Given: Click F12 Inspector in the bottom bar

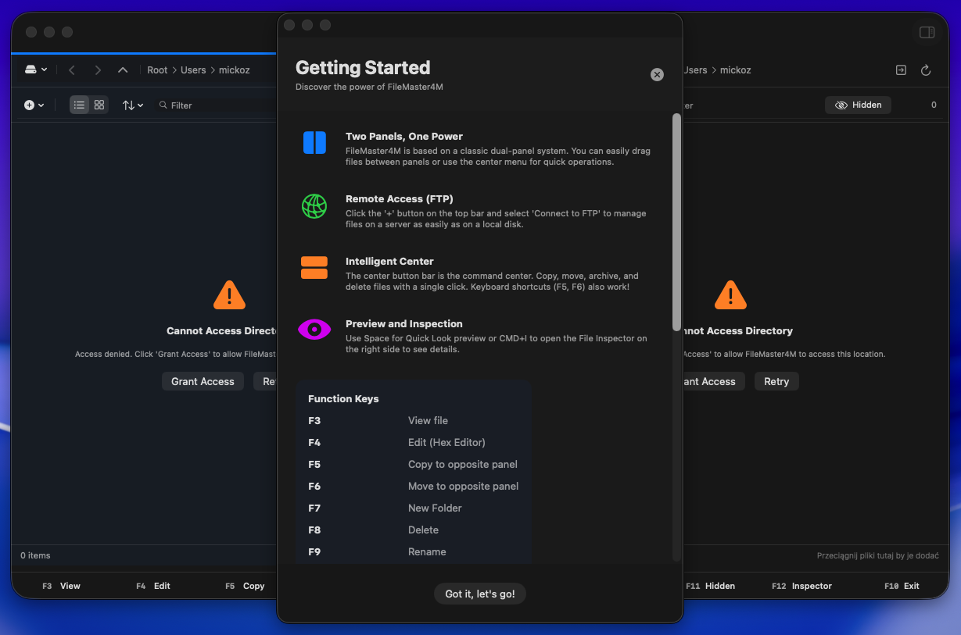Looking at the screenshot, I should pyautogui.click(x=801, y=586).
